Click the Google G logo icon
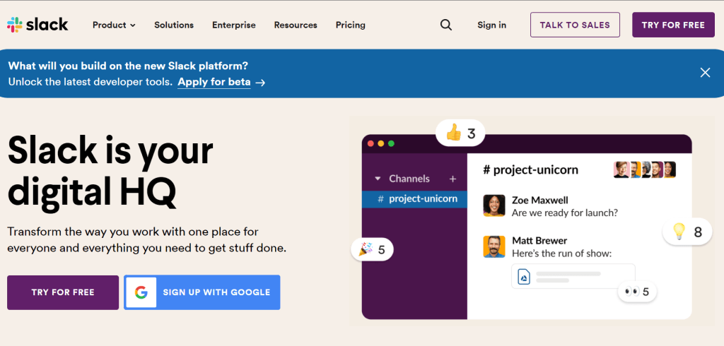 coord(141,292)
